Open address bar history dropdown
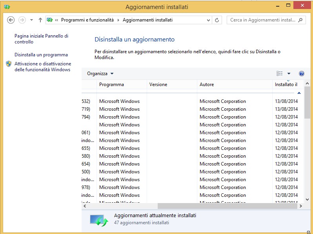Image resolution: width=313 pixels, height=234 pixels. pos(208,20)
